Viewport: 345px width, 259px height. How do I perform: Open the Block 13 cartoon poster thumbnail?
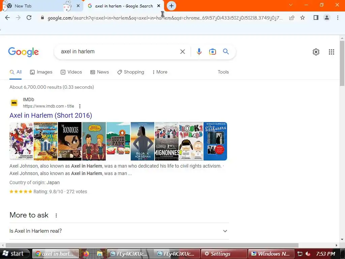(191, 141)
